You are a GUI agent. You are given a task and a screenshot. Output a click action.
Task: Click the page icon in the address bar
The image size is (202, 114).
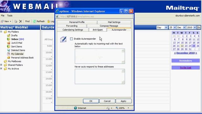(x=58, y=16)
